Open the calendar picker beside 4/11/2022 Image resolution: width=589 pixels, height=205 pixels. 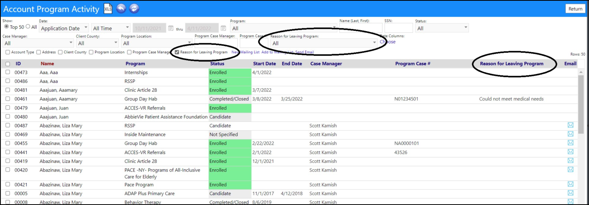point(223,28)
